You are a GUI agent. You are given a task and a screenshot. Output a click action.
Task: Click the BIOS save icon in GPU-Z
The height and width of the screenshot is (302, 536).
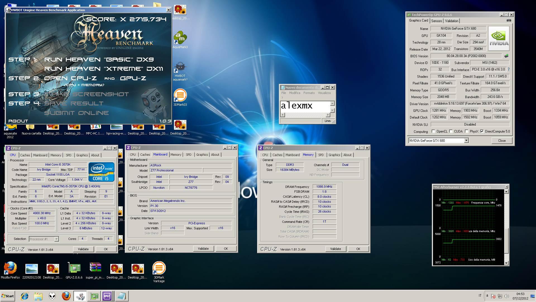click(x=506, y=56)
